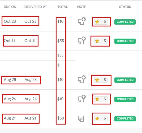The image size is (142, 133).
Task: Open the existing note on Aug 21 order
Action: coord(81,118)
